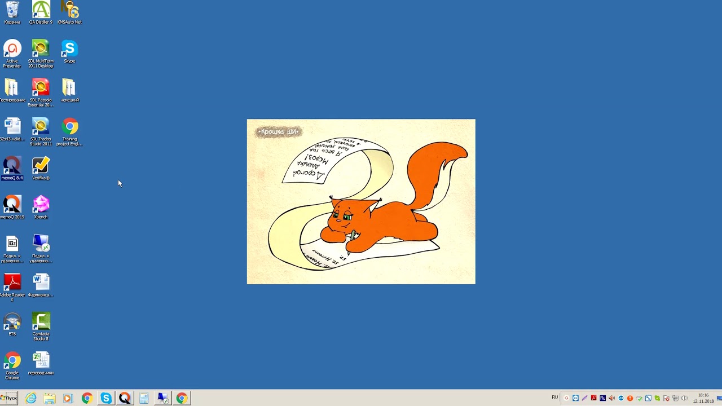Select the 7z archive desktop file
Viewport: 722px width, 406px height.
tap(12, 249)
